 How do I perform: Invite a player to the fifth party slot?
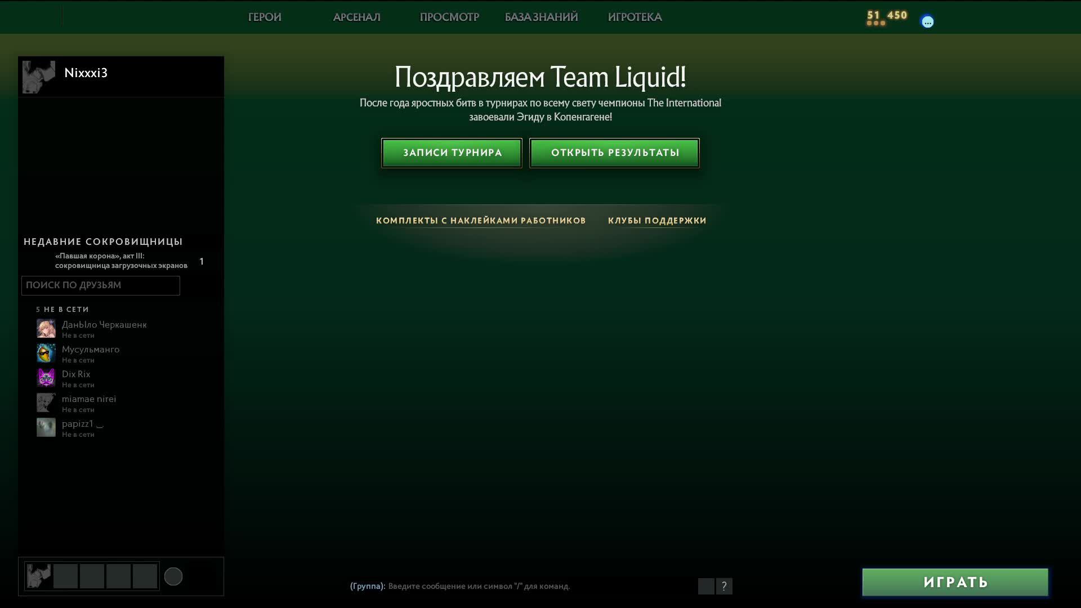145,576
